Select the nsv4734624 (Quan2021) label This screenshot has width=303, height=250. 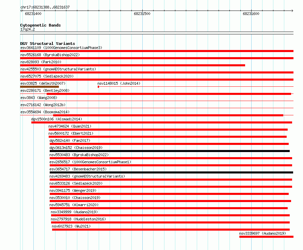(70, 126)
